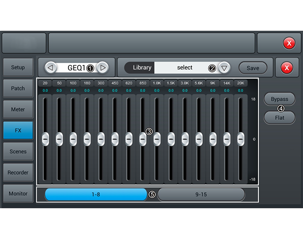Save the current EQ preset

click(252, 68)
